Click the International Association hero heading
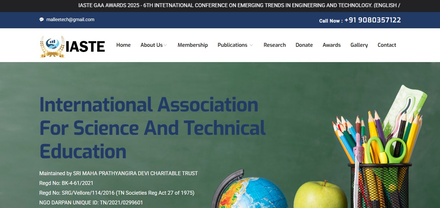The width and height of the screenshot is (440, 208). pyautogui.click(x=152, y=128)
